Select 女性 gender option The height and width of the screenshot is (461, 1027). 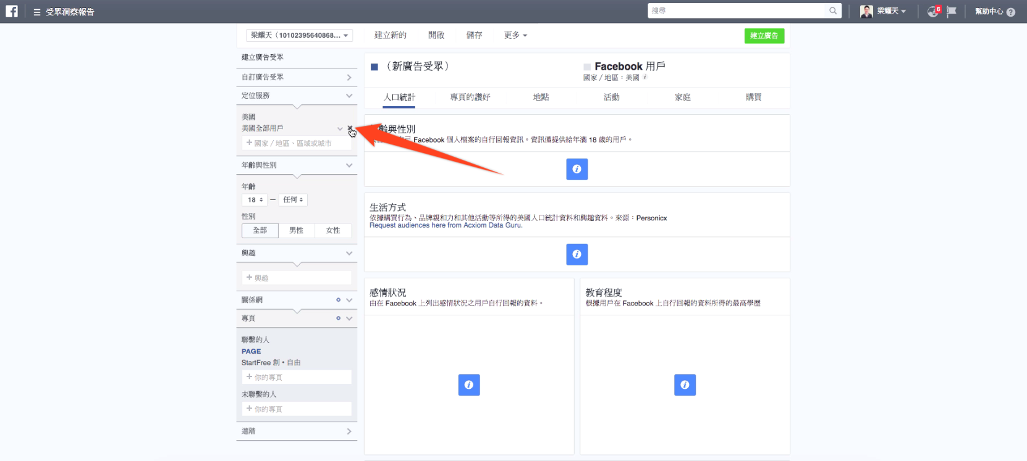(333, 230)
